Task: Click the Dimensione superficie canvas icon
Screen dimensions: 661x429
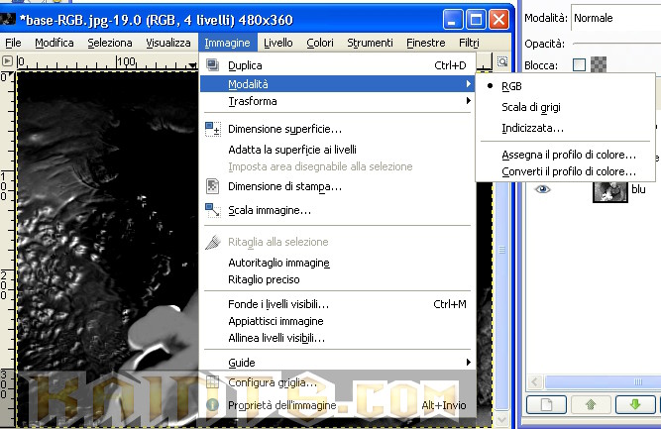Action: pyautogui.click(x=211, y=129)
